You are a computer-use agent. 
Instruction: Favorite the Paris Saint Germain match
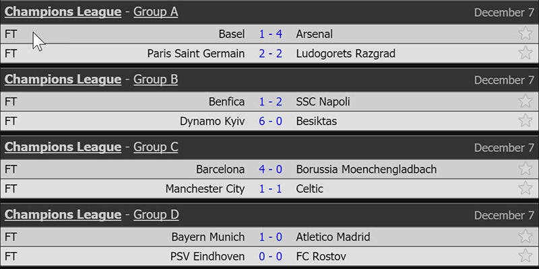pyautogui.click(x=525, y=53)
